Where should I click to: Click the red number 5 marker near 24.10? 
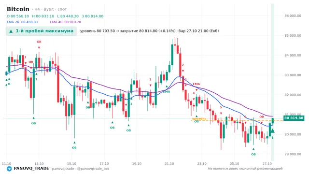(221, 107)
